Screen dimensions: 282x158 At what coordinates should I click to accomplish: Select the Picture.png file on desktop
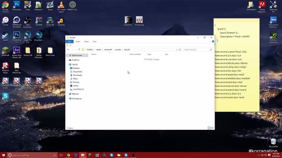[x=139, y=21]
